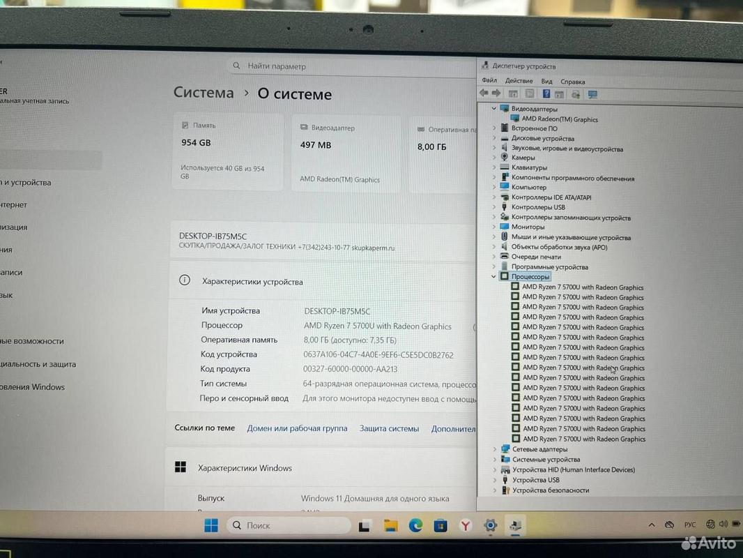Open the Защита системы link
This screenshot has width=743, height=558.
pos(389,428)
